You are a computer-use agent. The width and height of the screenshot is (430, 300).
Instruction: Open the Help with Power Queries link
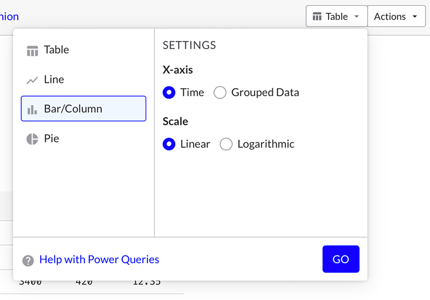pos(99,260)
